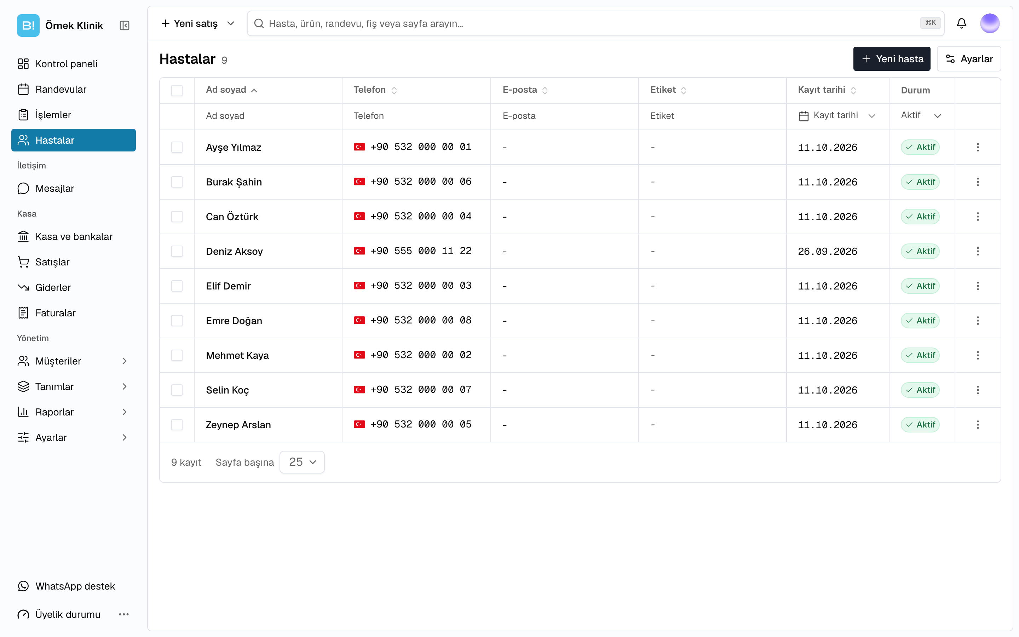
Task: Open the notifications bell
Action: pyautogui.click(x=961, y=23)
